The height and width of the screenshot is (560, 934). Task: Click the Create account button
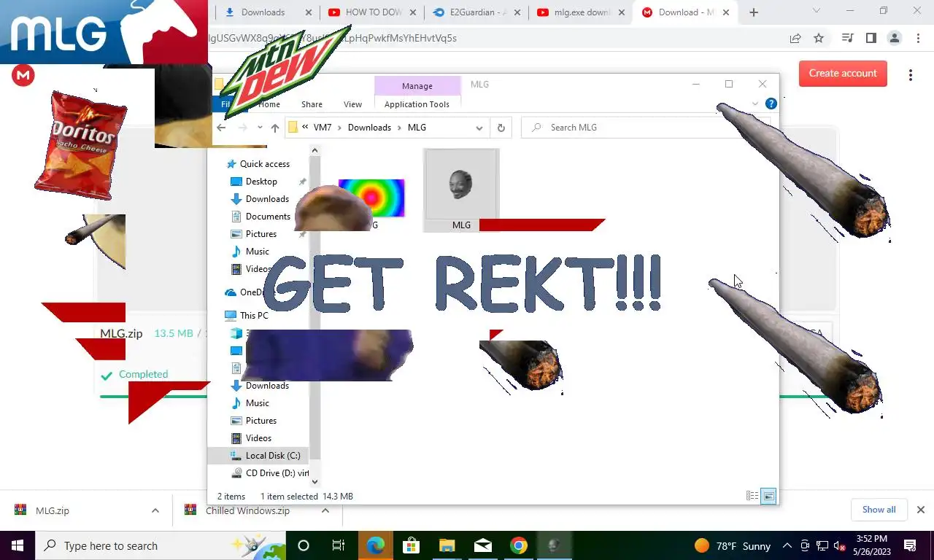[843, 73]
